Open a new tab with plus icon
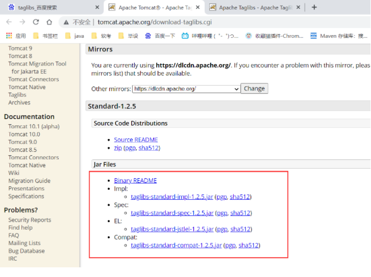Image resolution: width=371 pixels, height=277 pixels. point(314,7)
